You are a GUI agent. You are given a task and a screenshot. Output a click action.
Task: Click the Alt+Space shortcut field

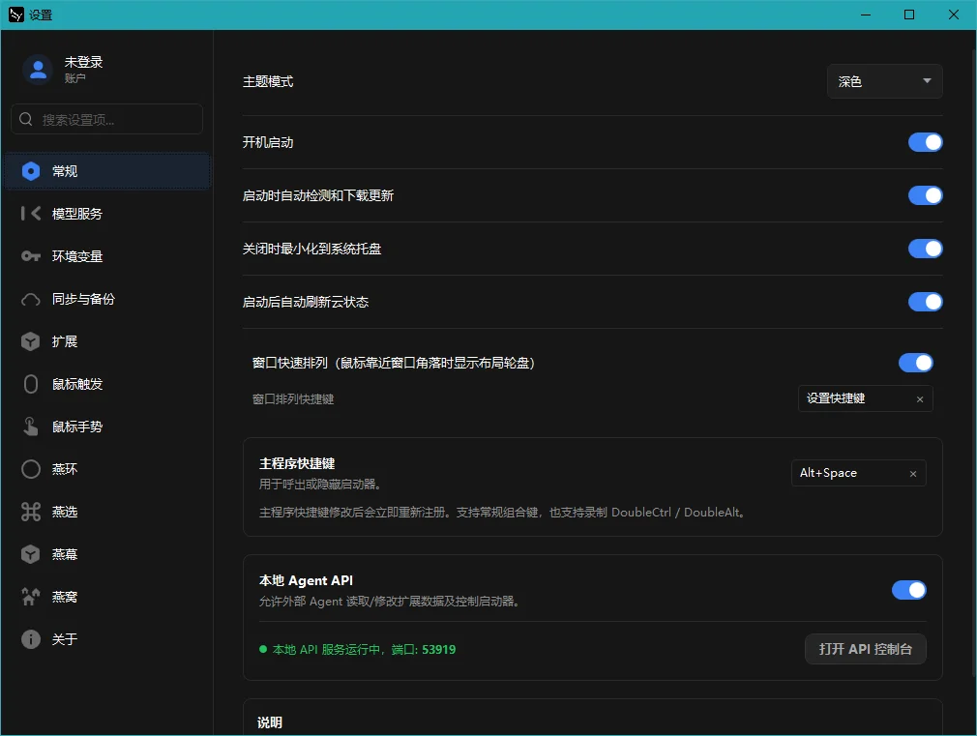[859, 473]
